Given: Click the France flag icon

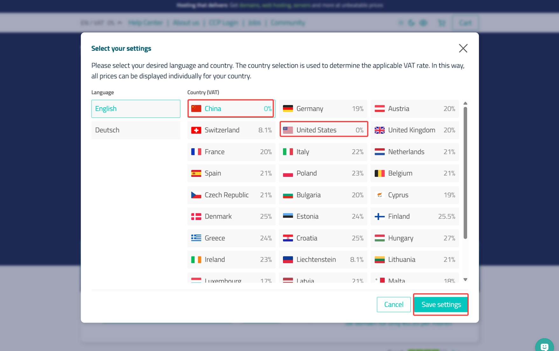Looking at the screenshot, I should pos(196,152).
